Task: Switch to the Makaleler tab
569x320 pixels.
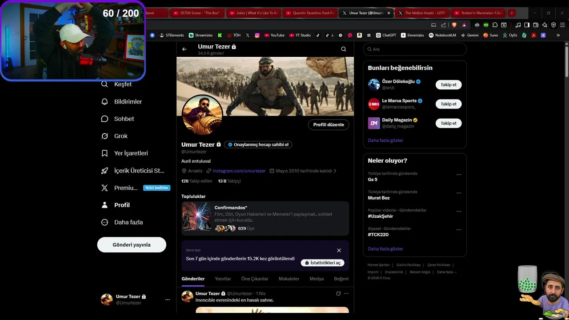Action: pyautogui.click(x=289, y=279)
